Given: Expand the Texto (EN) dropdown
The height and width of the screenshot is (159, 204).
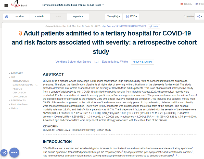Looking at the screenshot, I should pyautogui.click(x=113, y=17).
